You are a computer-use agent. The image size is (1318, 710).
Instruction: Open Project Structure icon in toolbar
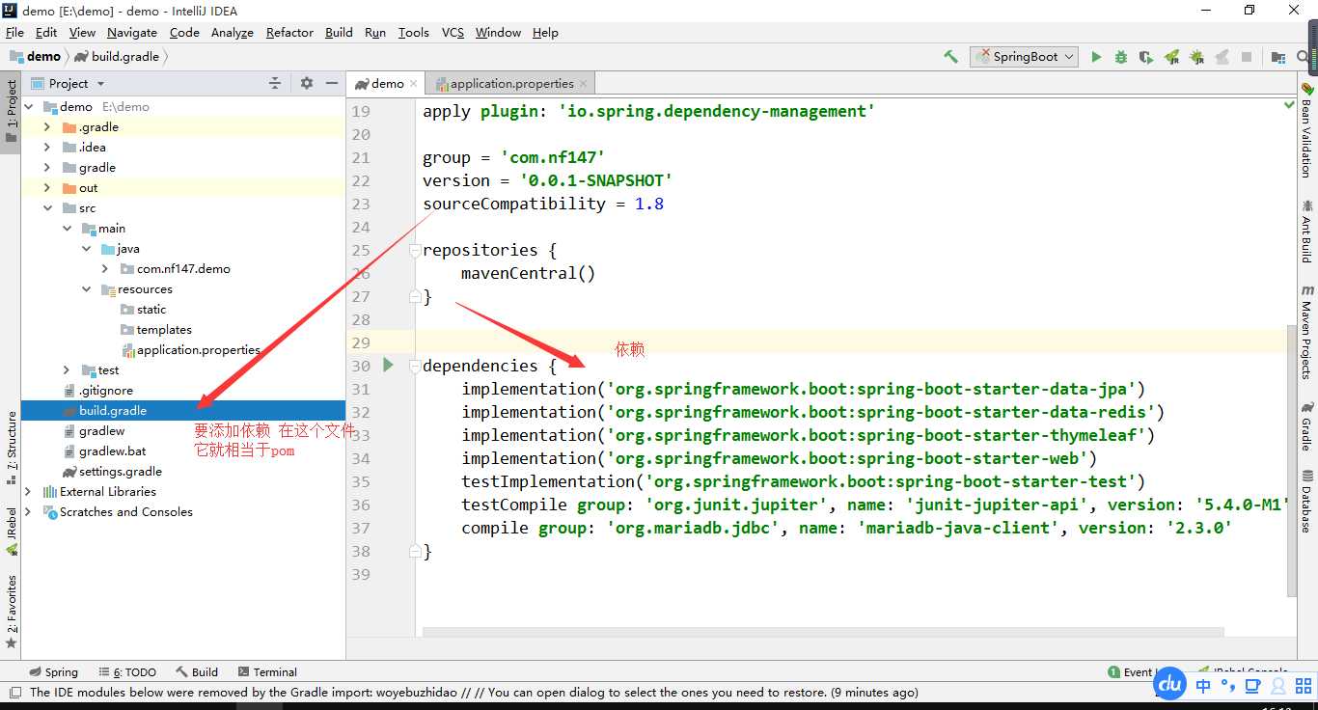(1278, 57)
